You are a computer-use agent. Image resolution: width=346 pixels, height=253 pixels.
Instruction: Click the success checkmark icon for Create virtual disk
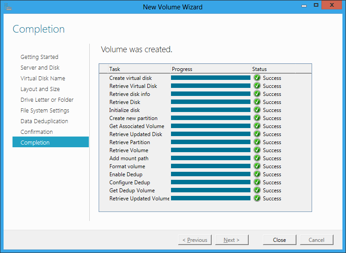(257, 78)
